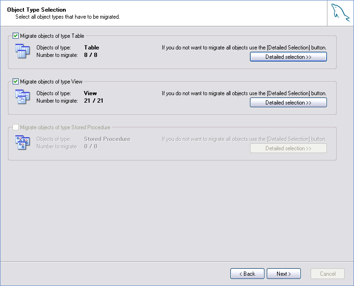The image size is (354, 286).
Task: Click the Detailed Selection hint in View group
Action: (244, 93)
